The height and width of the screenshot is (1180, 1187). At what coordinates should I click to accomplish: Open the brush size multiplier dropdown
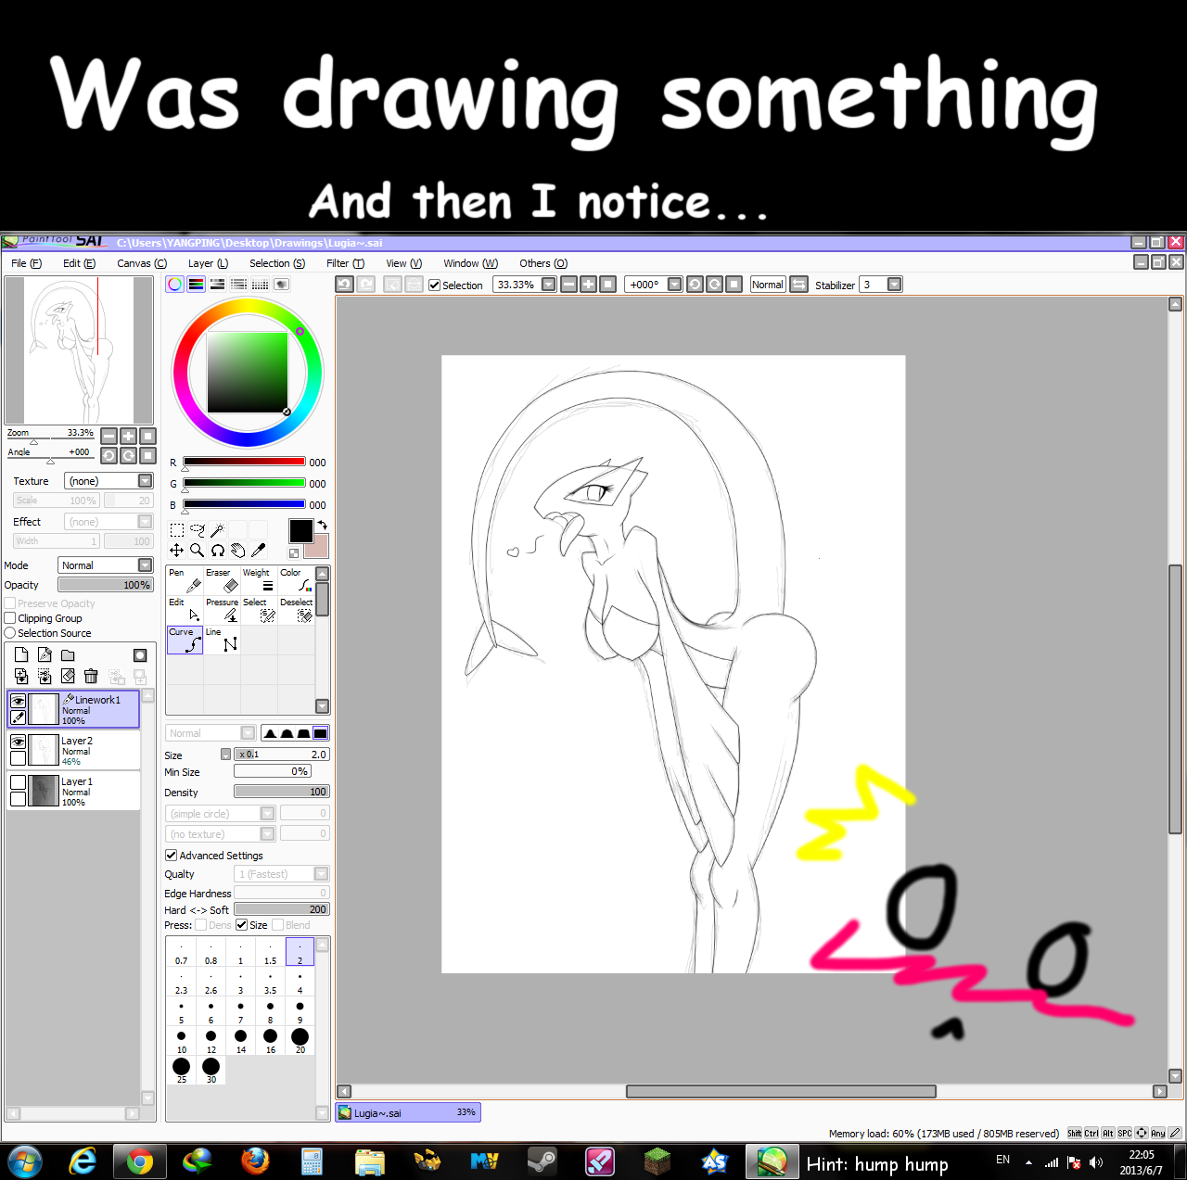[x=225, y=755]
